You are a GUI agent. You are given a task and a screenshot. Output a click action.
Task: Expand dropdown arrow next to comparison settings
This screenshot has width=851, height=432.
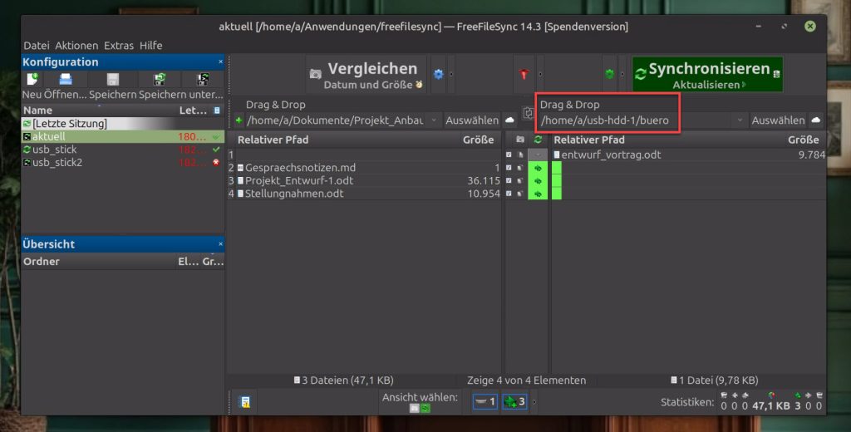coord(451,74)
